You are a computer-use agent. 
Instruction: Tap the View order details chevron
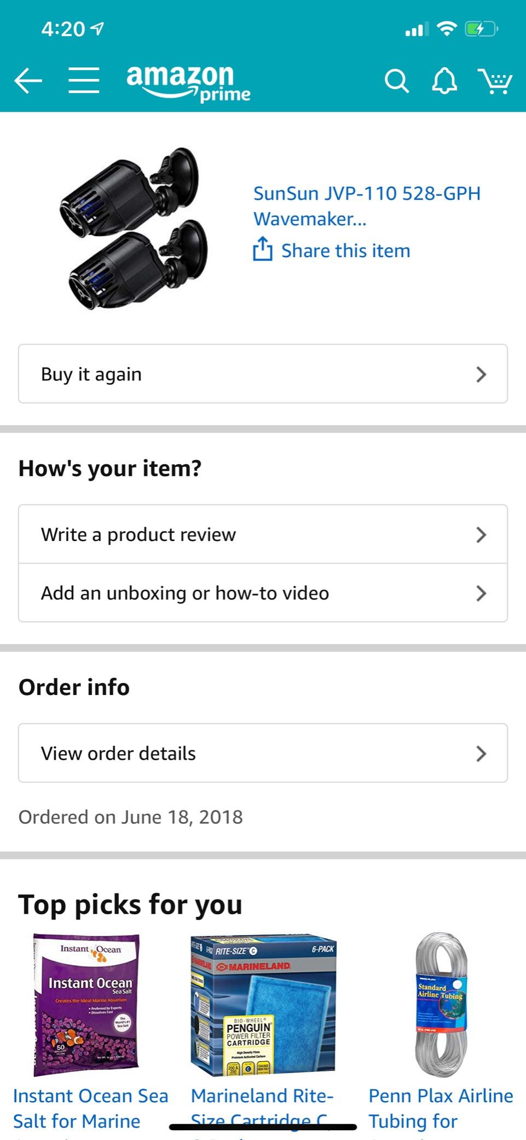[481, 754]
